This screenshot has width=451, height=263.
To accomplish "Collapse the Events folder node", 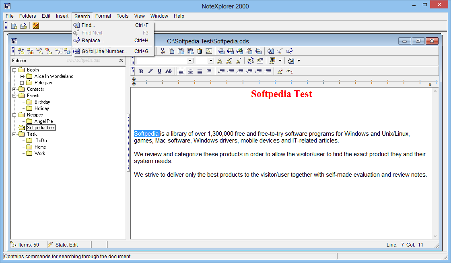I will 14,96.
